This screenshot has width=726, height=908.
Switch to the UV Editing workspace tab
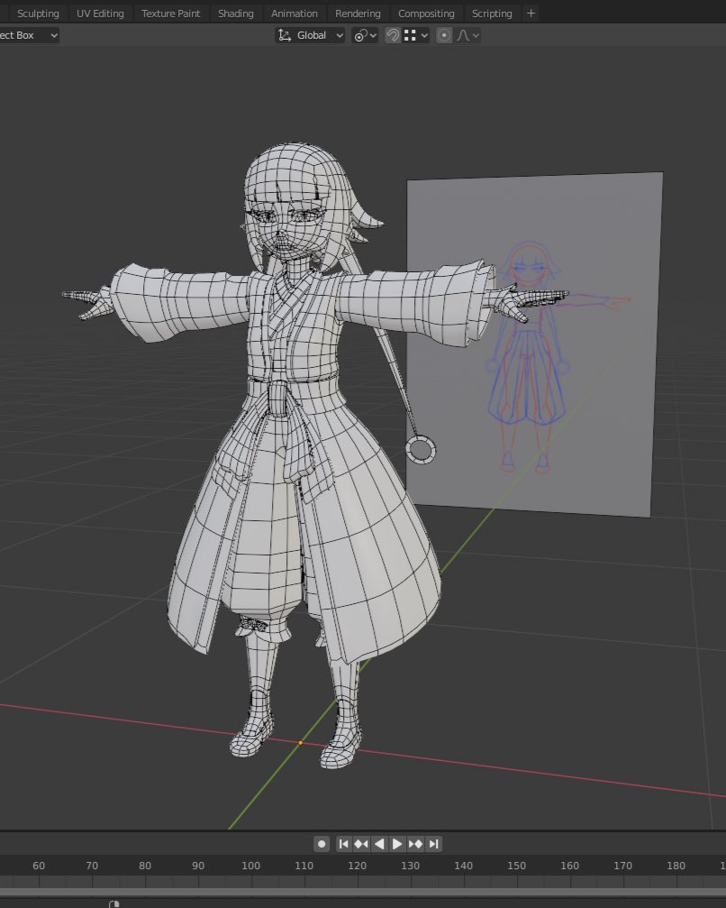pos(100,14)
